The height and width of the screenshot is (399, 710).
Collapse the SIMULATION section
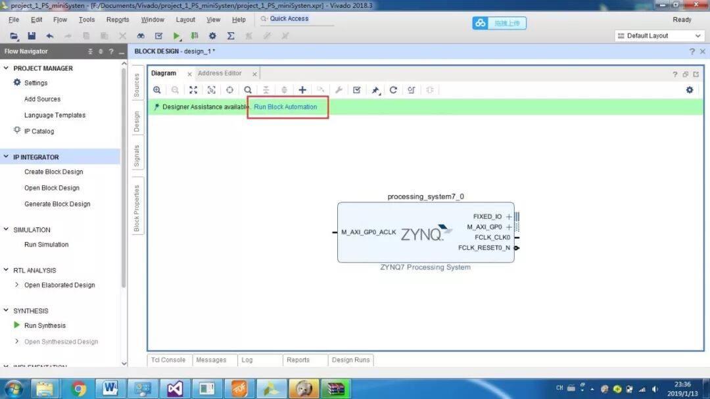point(6,229)
